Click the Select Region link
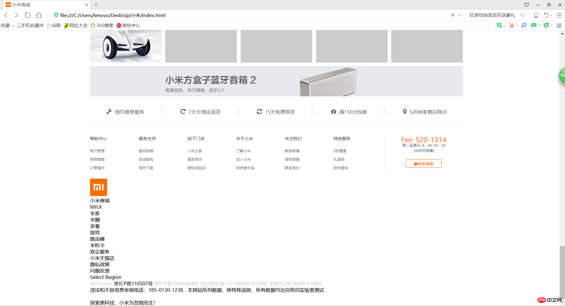 (x=106, y=277)
